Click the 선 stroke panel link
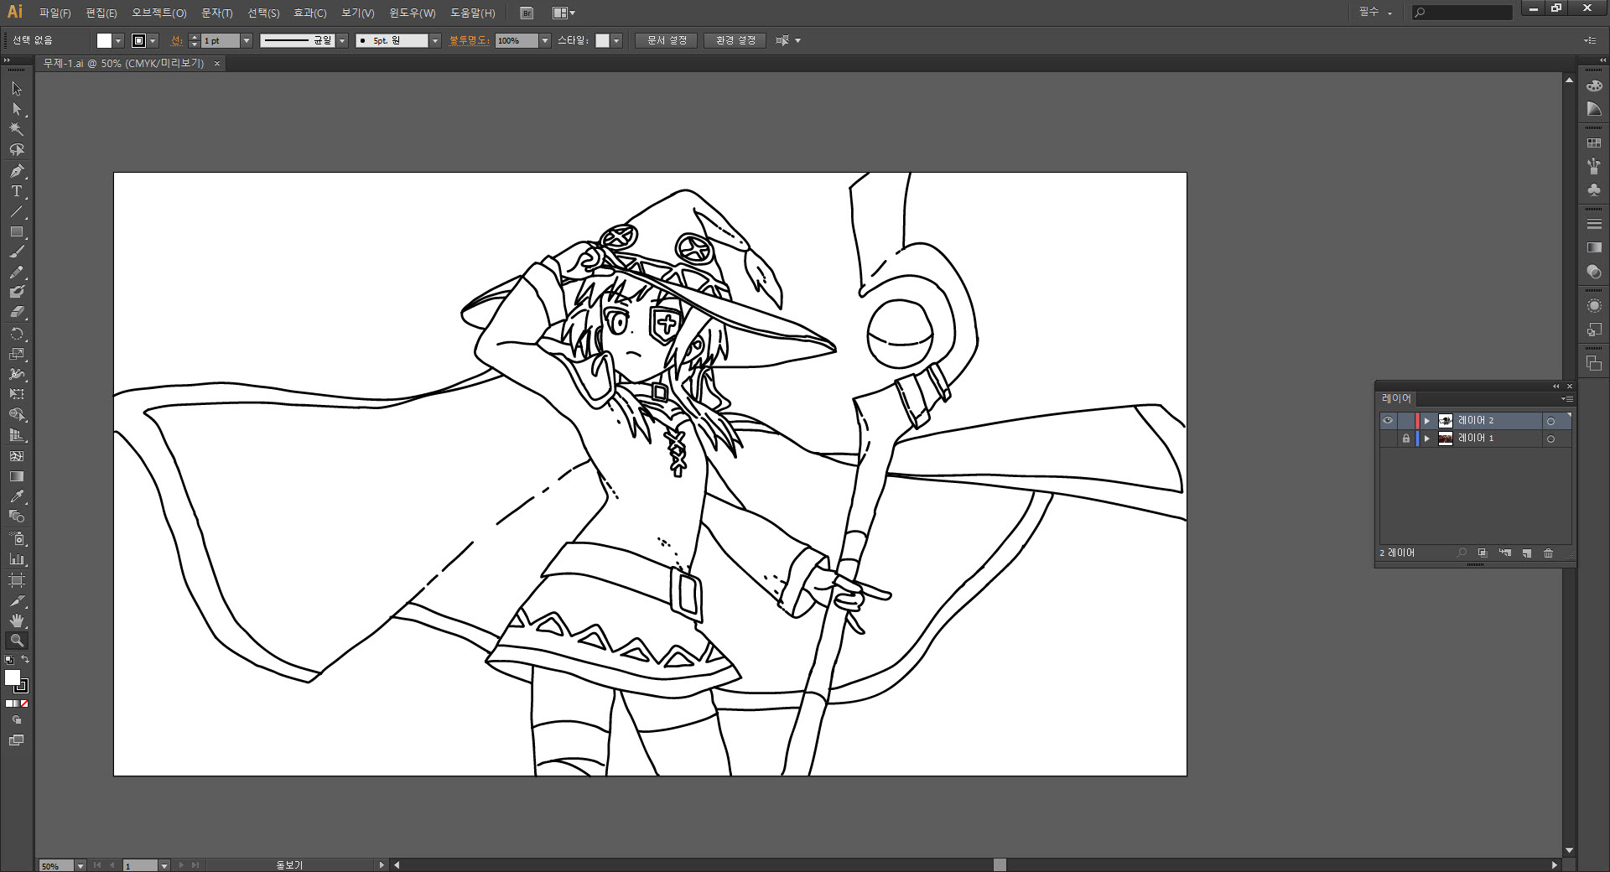This screenshot has width=1610, height=872. click(x=176, y=40)
